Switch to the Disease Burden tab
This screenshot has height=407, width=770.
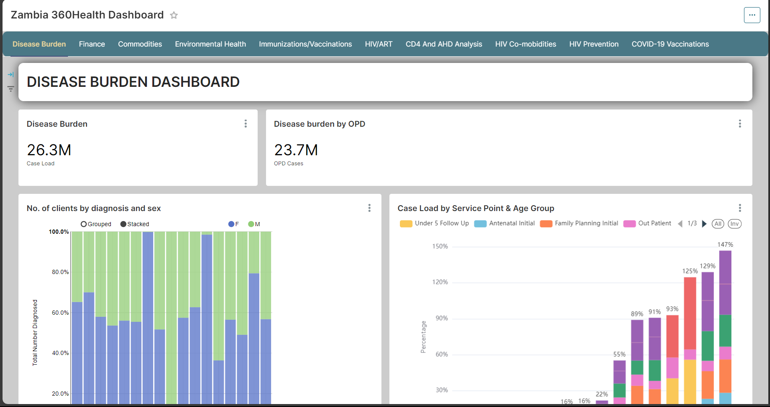[x=39, y=44]
